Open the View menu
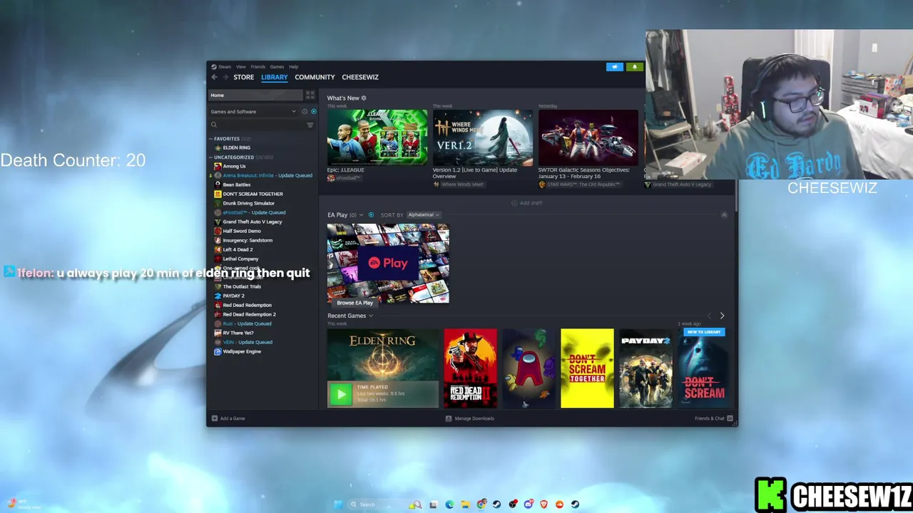The height and width of the screenshot is (513, 913). pos(241,67)
